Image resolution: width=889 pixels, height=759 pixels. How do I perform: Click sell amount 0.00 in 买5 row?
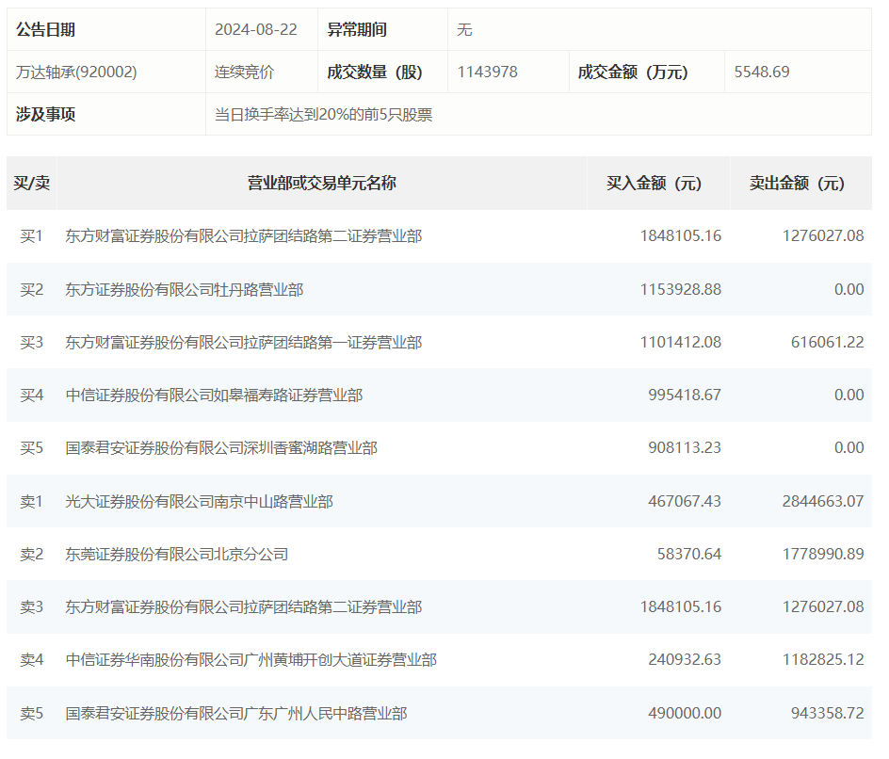coord(849,447)
